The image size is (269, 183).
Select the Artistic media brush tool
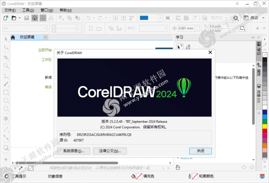6,84
